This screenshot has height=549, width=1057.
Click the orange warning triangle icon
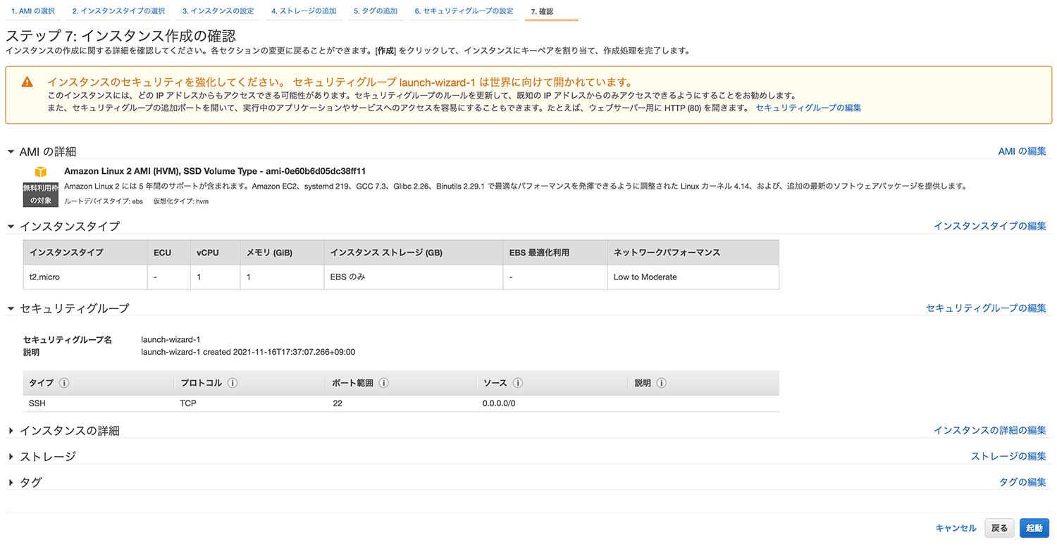(x=27, y=82)
